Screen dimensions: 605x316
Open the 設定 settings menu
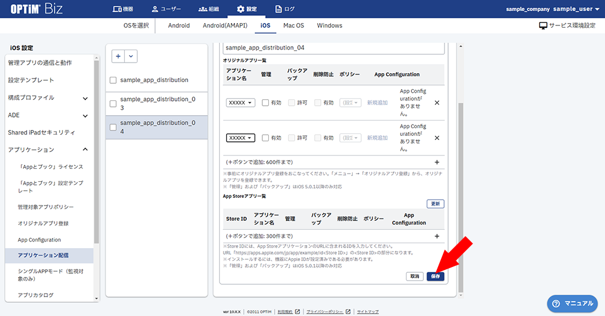[246, 9]
